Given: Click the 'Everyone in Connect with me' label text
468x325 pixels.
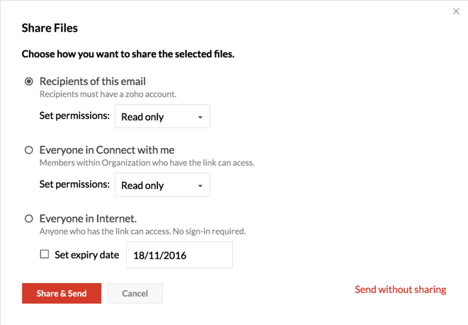Looking at the screenshot, I should [x=107, y=150].
